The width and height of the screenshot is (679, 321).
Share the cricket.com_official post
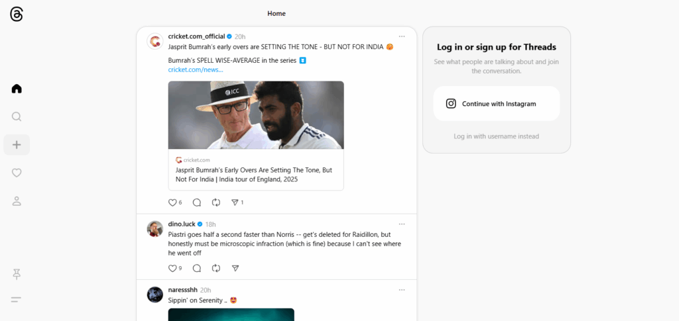pyautogui.click(x=237, y=202)
